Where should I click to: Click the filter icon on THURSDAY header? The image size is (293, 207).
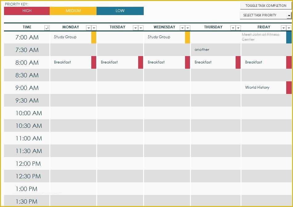click(233, 27)
